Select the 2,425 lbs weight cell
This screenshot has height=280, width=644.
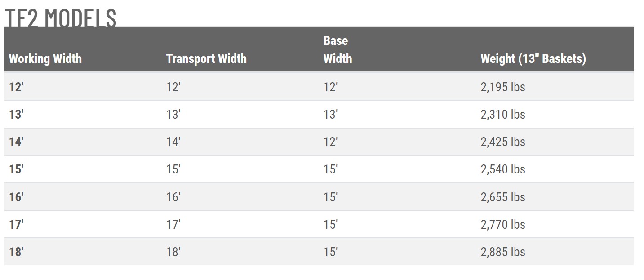pyautogui.click(x=503, y=142)
